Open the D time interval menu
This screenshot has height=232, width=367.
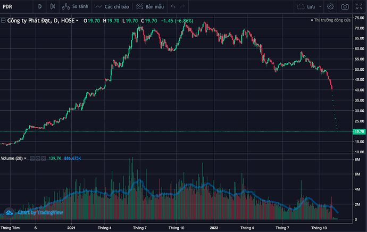point(39,6)
